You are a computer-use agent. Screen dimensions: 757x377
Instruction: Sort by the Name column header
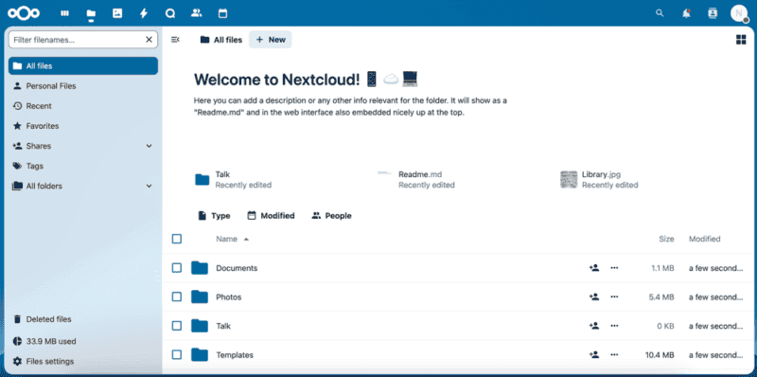point(232,239)
